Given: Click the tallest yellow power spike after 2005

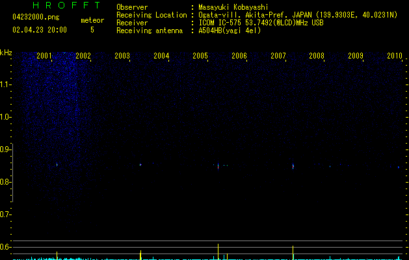Looking at the screenshot, I should tap(218, 252).
